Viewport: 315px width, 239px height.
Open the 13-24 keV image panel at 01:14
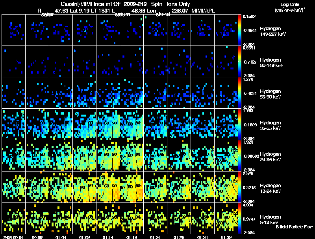108,187
